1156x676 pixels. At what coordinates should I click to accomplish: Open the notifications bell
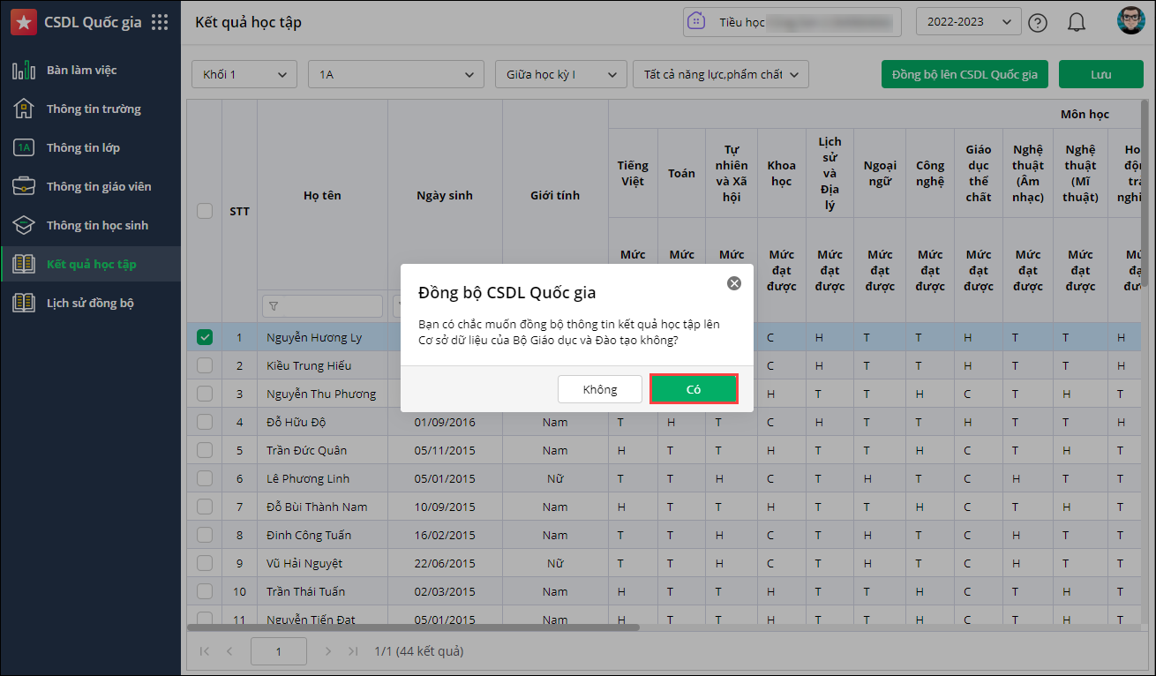coord(1076,23)
